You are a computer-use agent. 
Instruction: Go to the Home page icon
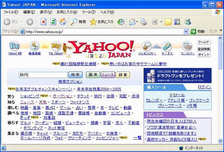(63, 22)
